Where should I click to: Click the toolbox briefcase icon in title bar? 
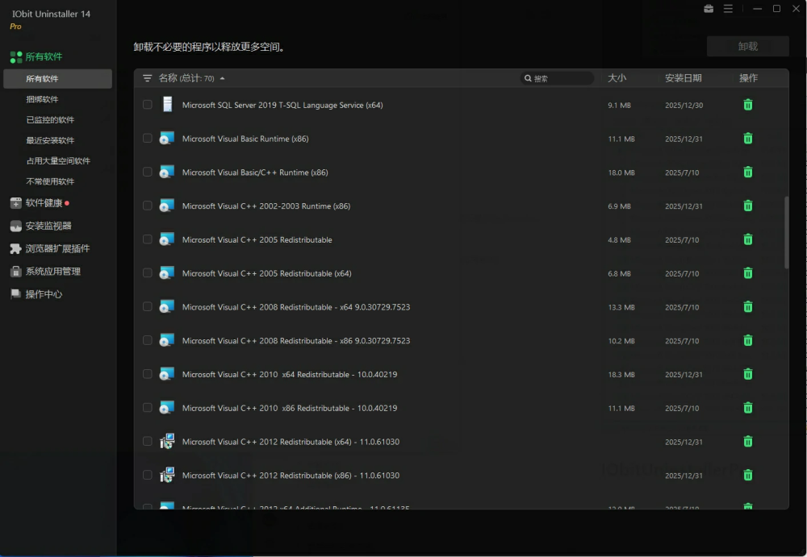pyautogui.click(x=709, y=9)
